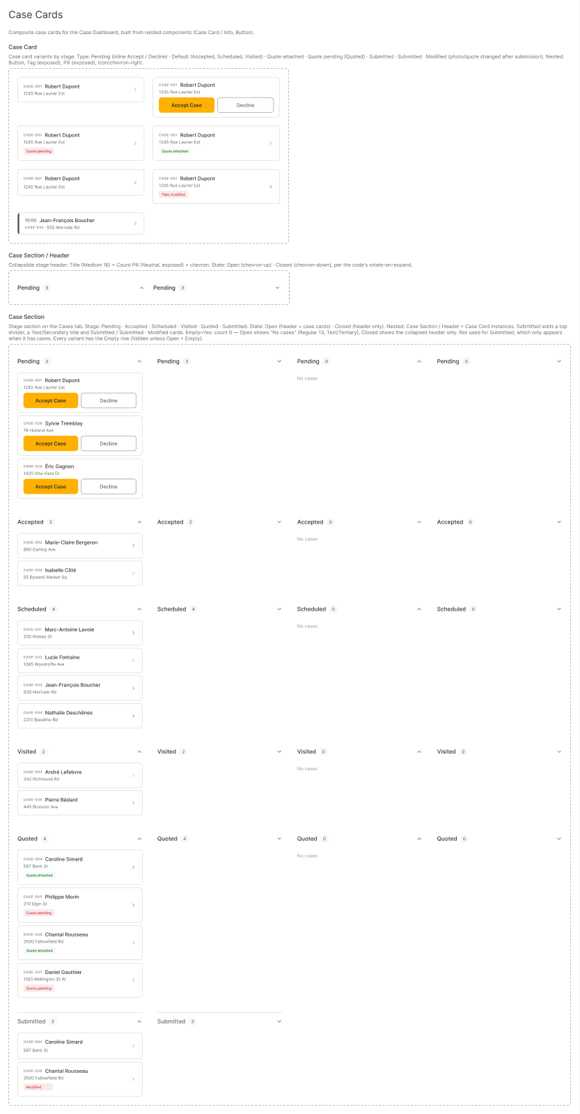
Task: Click chevron-right on Philippe Morin card
Action: click(x=134, y=905)
